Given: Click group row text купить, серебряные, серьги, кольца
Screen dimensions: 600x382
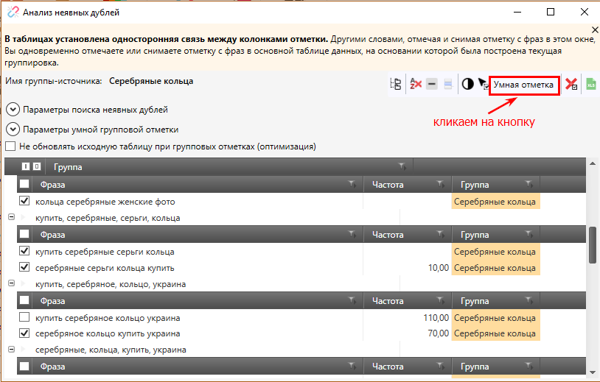Looking at the screenshot, I should [x=108, y=218].
